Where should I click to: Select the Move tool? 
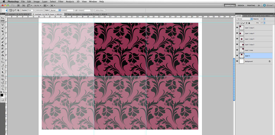(x=2, y=18)
